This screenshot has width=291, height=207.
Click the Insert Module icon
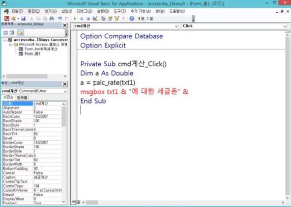(13, 18)
